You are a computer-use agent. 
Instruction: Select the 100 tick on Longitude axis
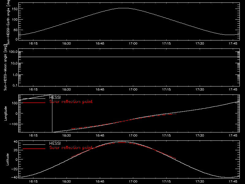(x=15, y=103)
